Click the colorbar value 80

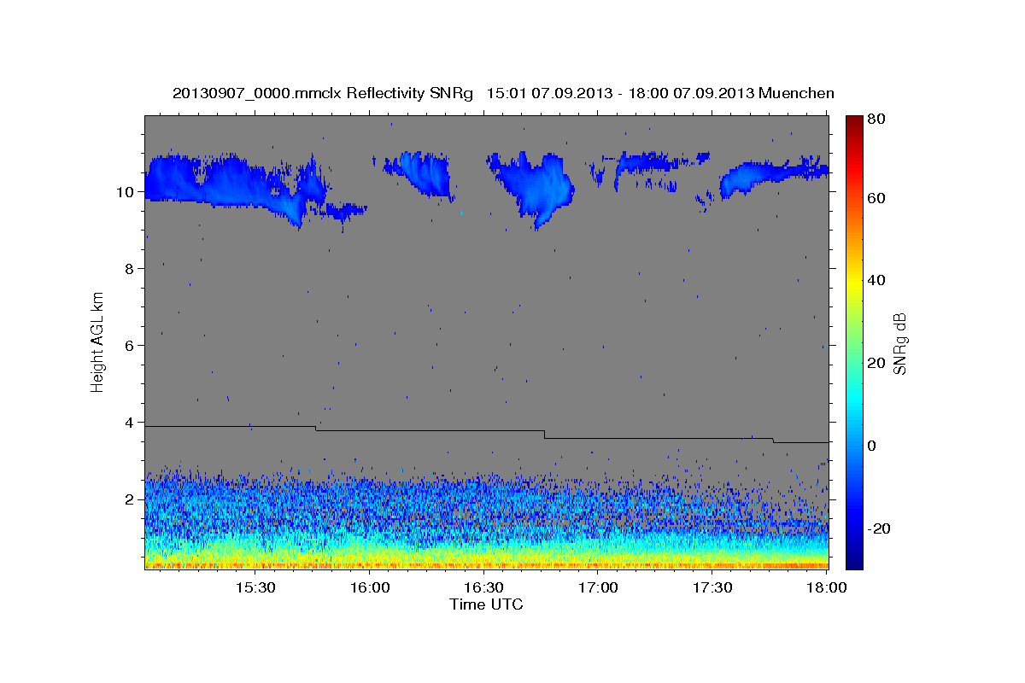(876, 120)
